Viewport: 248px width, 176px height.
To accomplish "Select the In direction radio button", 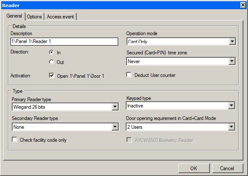I will (52, 52).
